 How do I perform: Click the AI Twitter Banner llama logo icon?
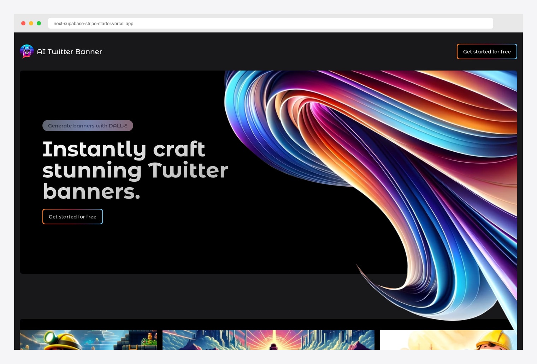(x=27, y=51)
